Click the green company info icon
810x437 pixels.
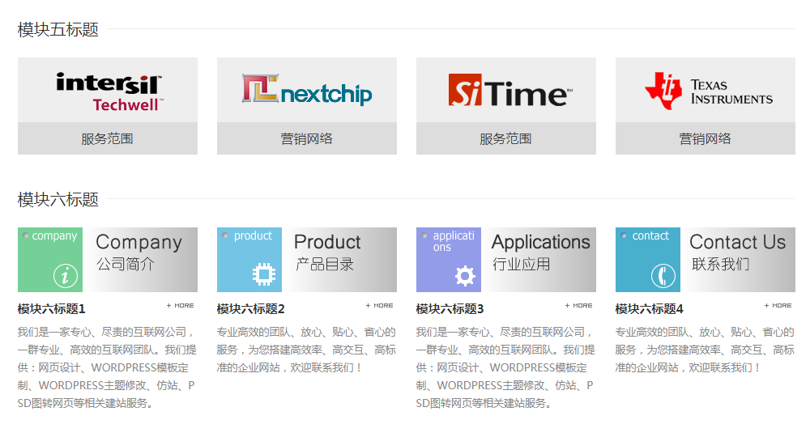pos(65,275)
